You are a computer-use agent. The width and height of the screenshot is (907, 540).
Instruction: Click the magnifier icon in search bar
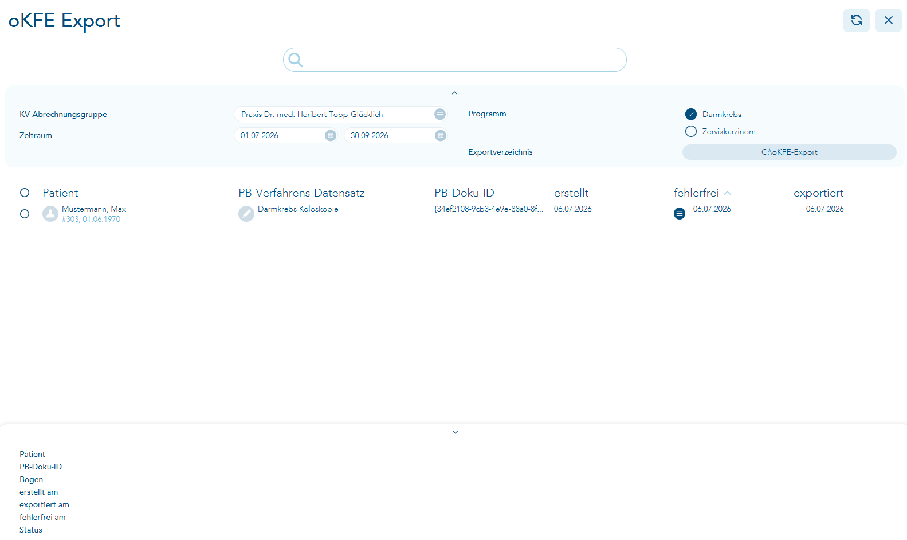tap(296, 60)
